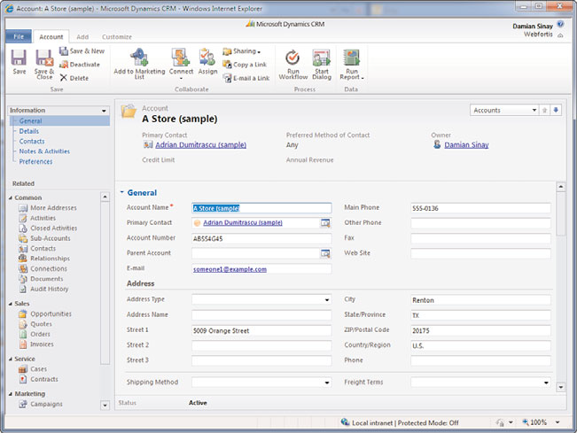Go to the Contacts section under Information

point(32,141)
